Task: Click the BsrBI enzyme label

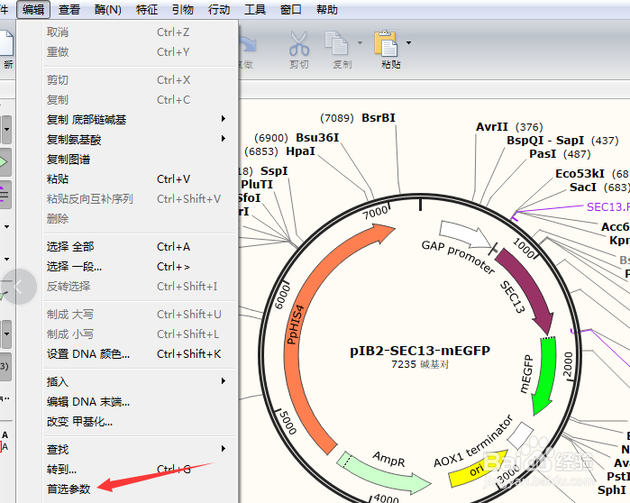Action: pos(379,118)
